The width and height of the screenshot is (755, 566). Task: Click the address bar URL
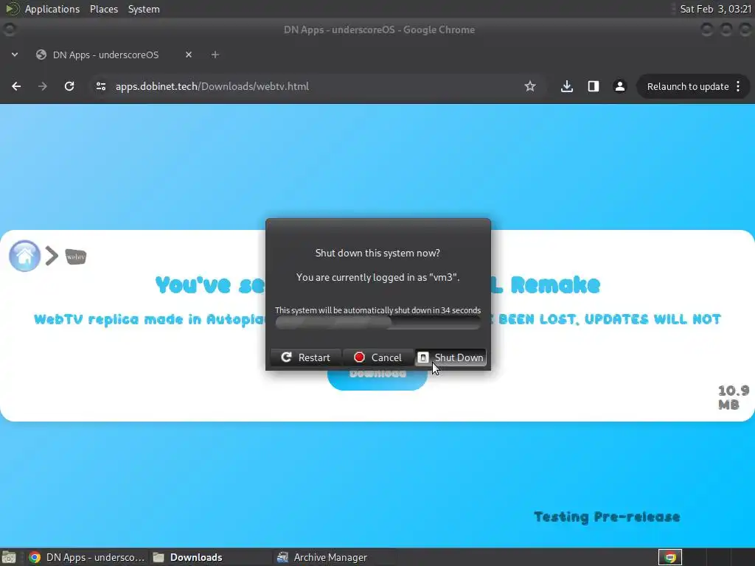pyautogui.click(x=212, y=87)
